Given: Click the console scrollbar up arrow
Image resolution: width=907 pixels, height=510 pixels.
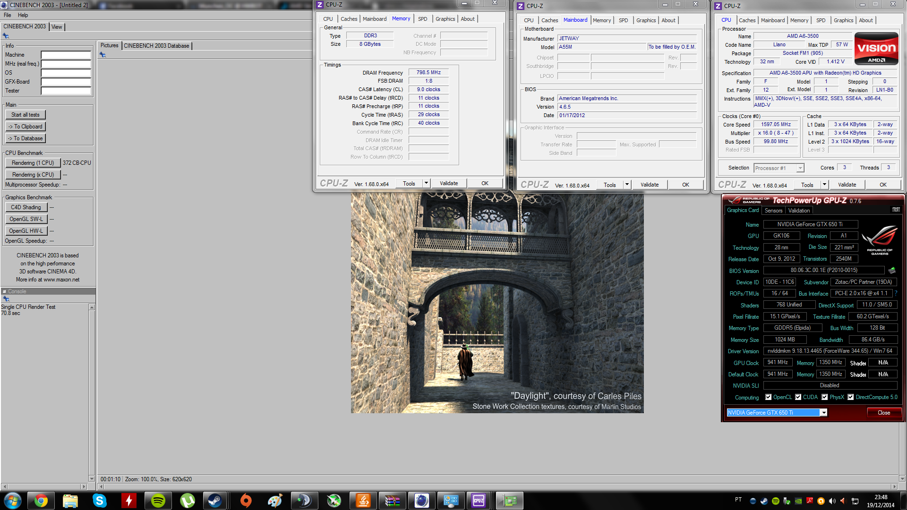Looking at the screenshot, I should (x=92, y=307).
